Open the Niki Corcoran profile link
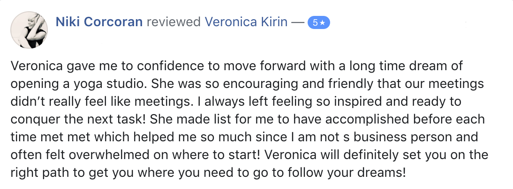The height and width of the screenshot is (189, 513). pyautogui.click(x=99, y=22)
